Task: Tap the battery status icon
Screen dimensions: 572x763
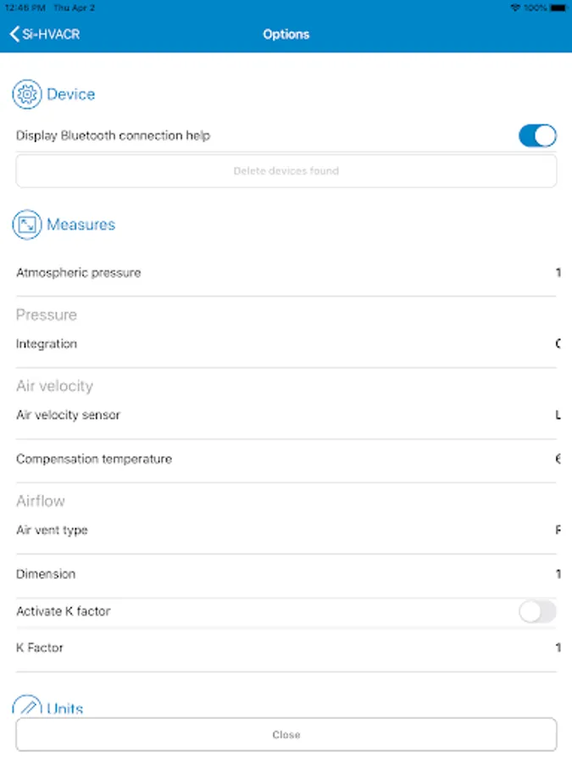Action: (x=555, y=7)
